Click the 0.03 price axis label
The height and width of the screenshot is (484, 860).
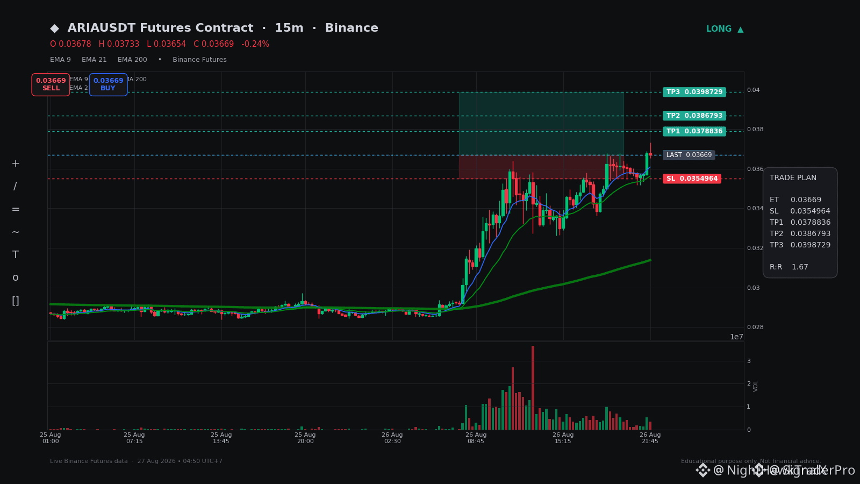754,288
